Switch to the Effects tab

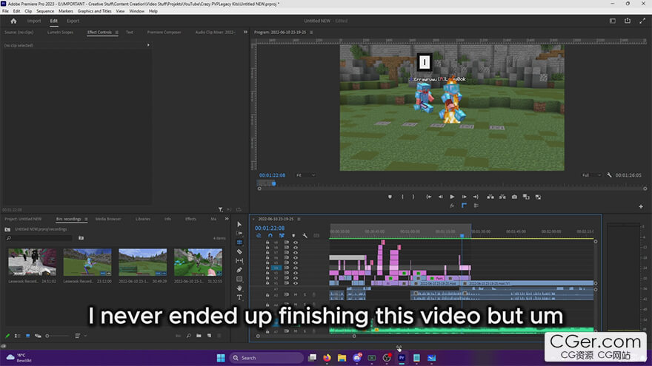coord(190,219)
